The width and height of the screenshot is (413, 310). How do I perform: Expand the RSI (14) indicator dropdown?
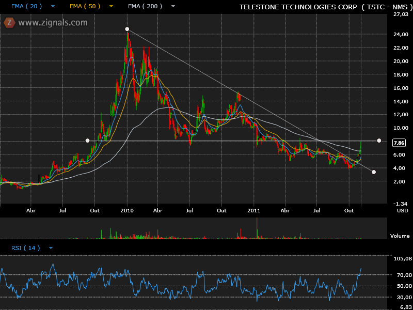pos(51,248)
